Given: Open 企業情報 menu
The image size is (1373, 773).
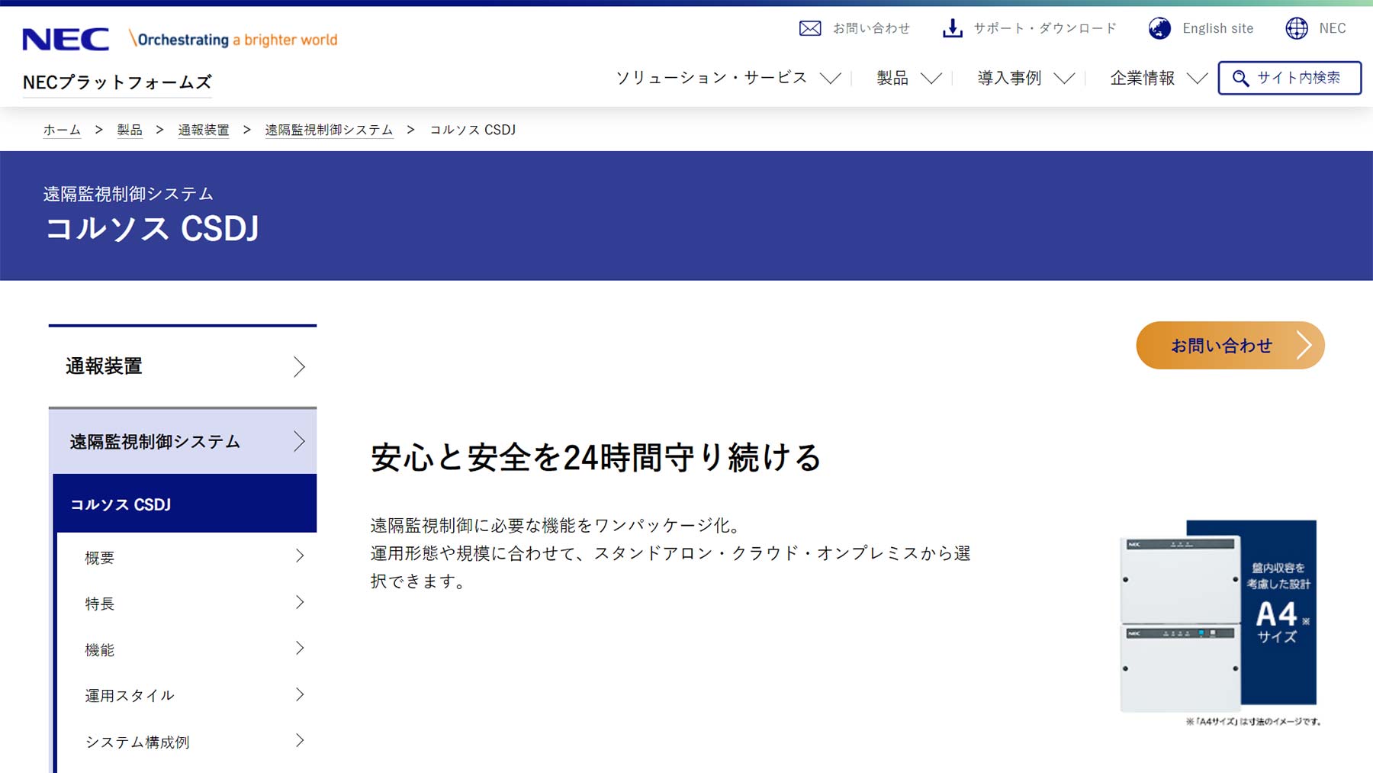Looking at the screenshot, I should (x=1142, y=78).
